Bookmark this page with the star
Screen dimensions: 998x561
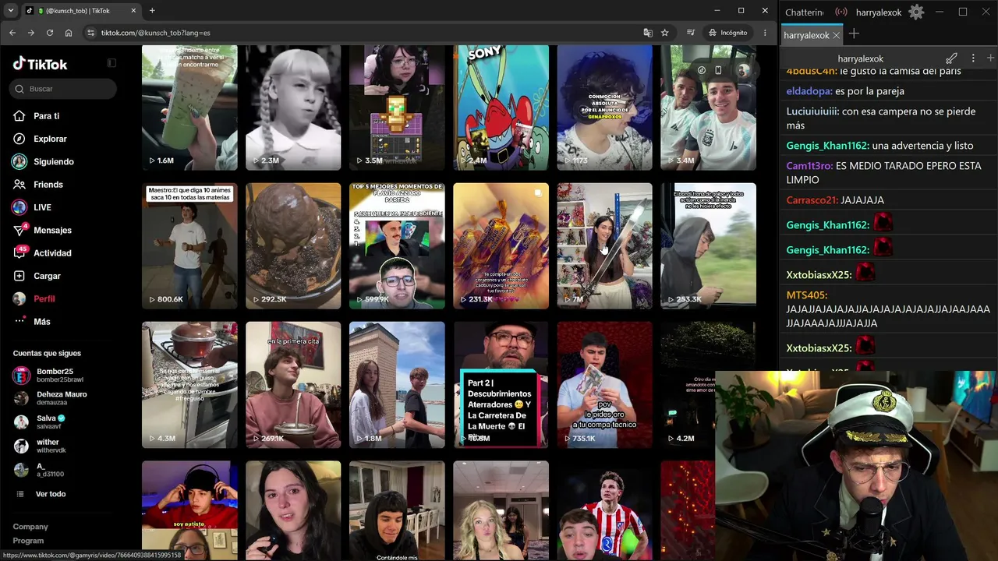(665, 33)
